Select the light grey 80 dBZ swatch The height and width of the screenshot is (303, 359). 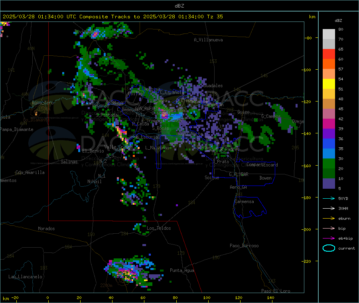(x=329, y=34)
